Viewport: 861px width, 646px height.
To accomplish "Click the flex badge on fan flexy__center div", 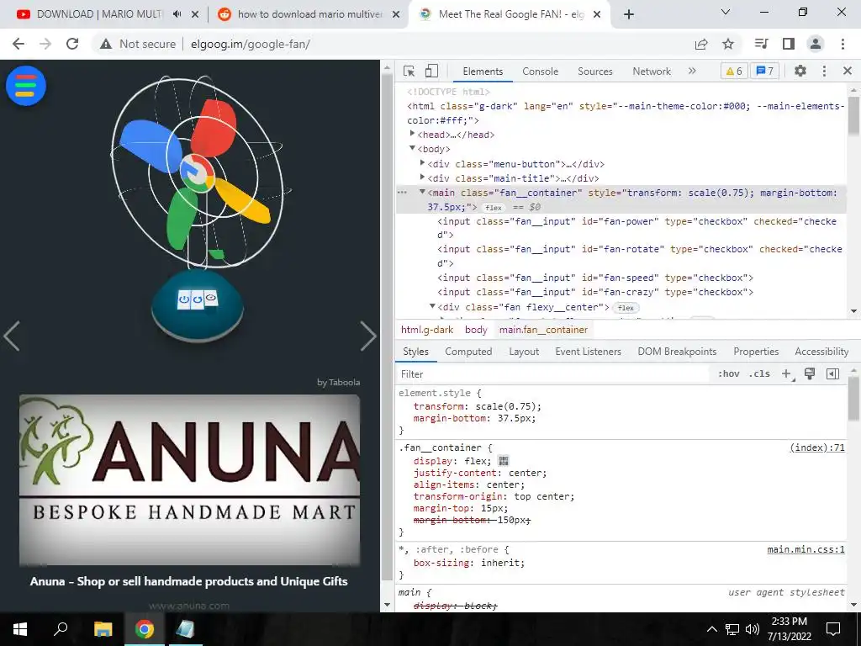I will pyautogui.click(x=626, y=308).
